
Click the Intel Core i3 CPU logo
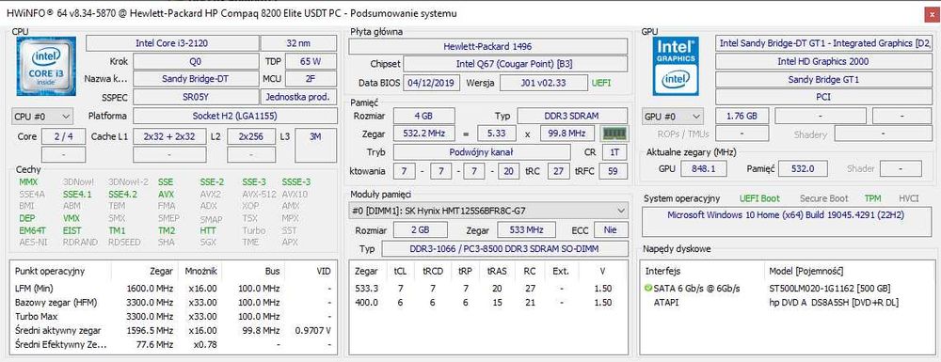tap(46, 66)
